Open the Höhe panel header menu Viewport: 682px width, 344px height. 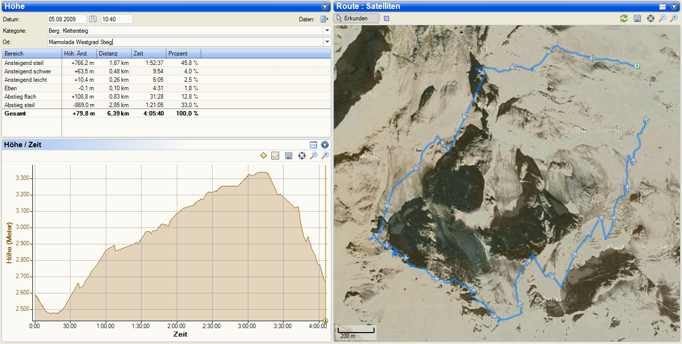point(325,6)
